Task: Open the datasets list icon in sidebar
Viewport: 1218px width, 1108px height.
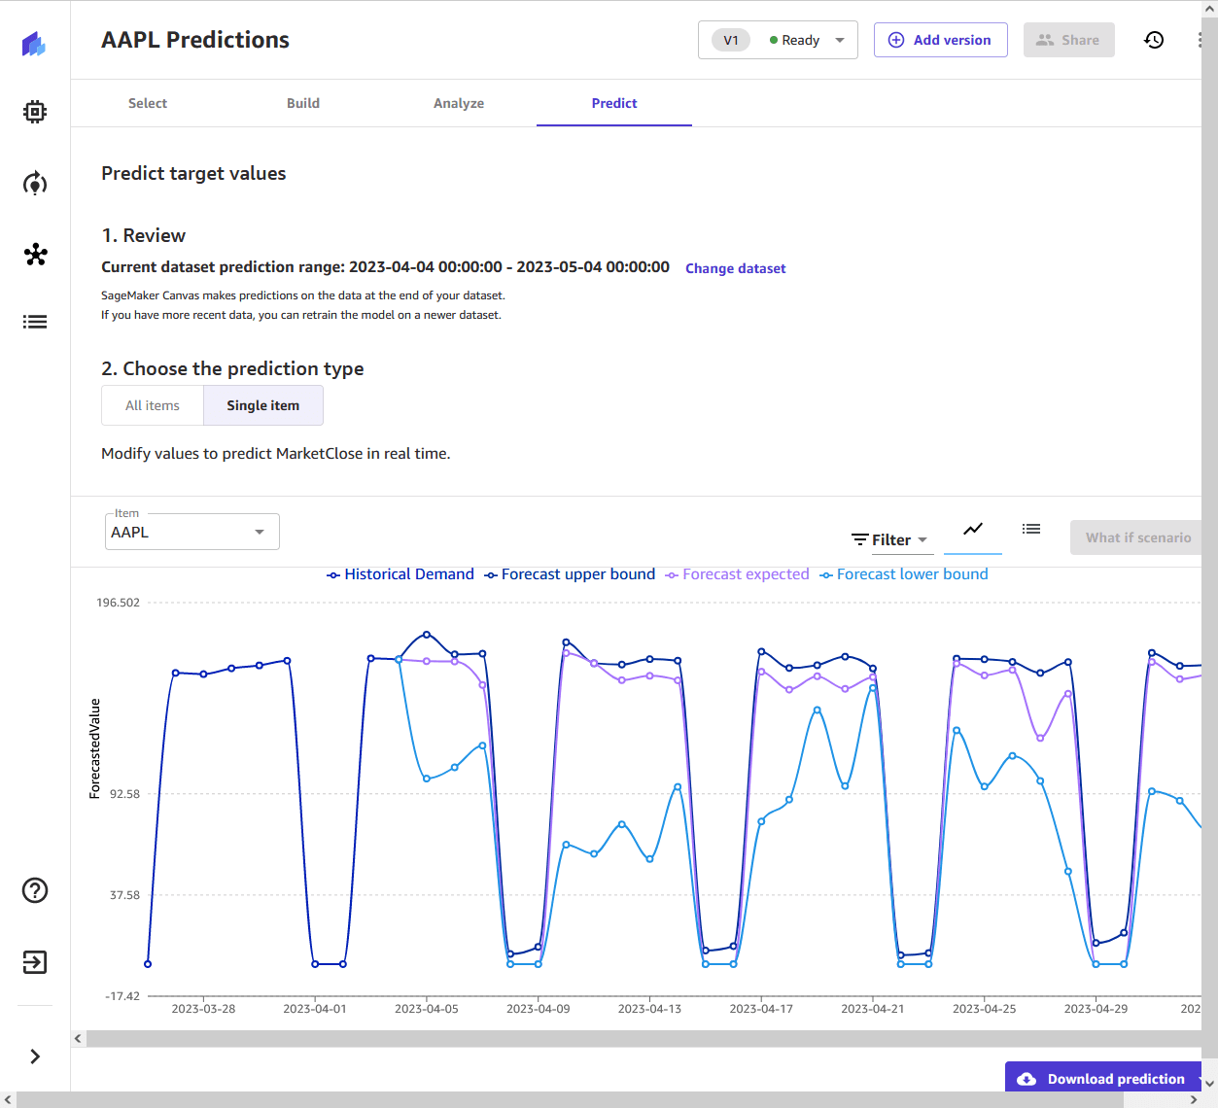Action: (35, 322)
